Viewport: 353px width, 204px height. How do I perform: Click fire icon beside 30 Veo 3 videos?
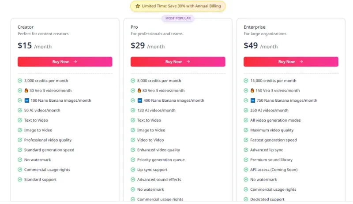click(26, 90)
